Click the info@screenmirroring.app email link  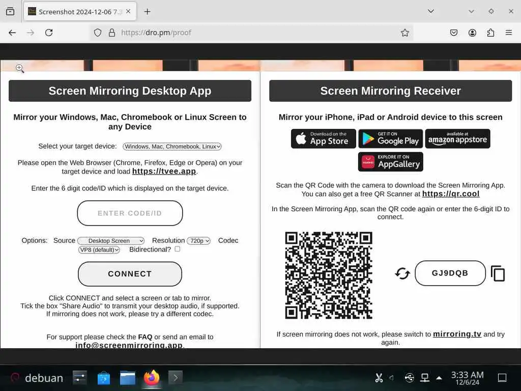tap(129, 345)
